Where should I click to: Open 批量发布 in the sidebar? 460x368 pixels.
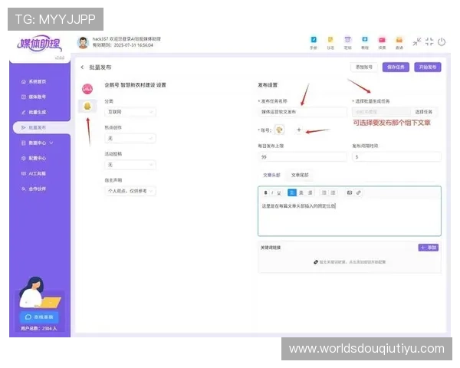point(41,128)
